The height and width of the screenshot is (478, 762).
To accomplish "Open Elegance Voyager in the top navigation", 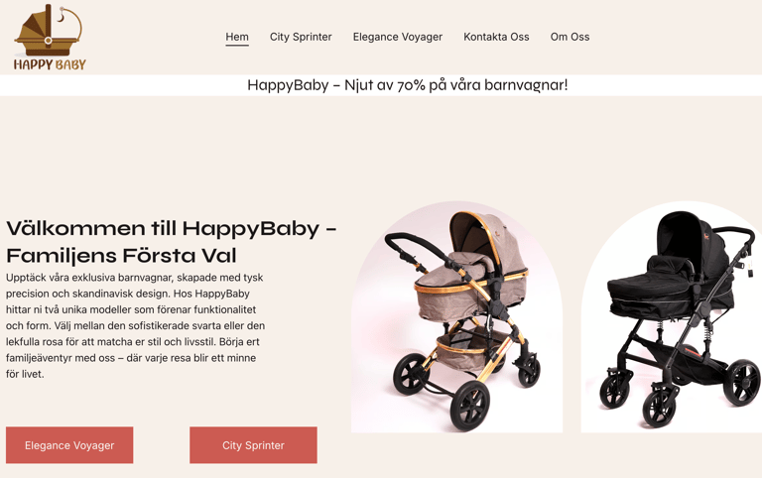I will pyautogui.click(x=398, y=37).
